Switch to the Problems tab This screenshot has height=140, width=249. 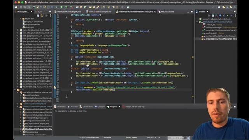60,107
